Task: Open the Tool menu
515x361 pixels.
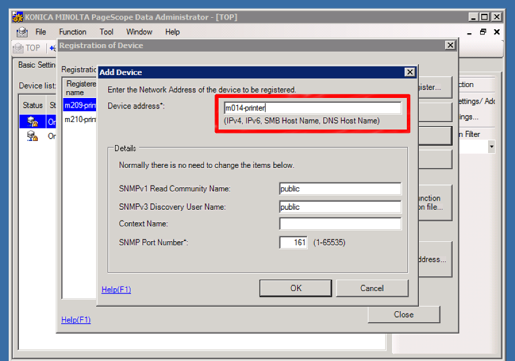Action: click(106, 32)
